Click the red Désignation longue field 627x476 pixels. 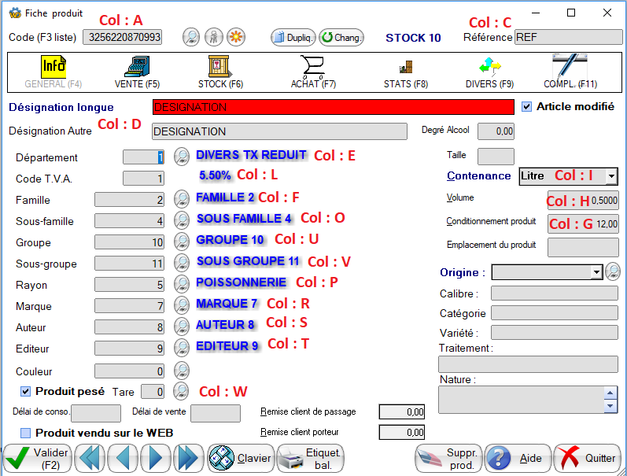click(x=332, y=107)
